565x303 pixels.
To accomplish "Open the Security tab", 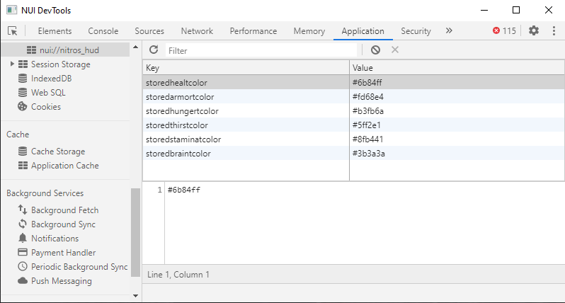I will tap(416, 31).
